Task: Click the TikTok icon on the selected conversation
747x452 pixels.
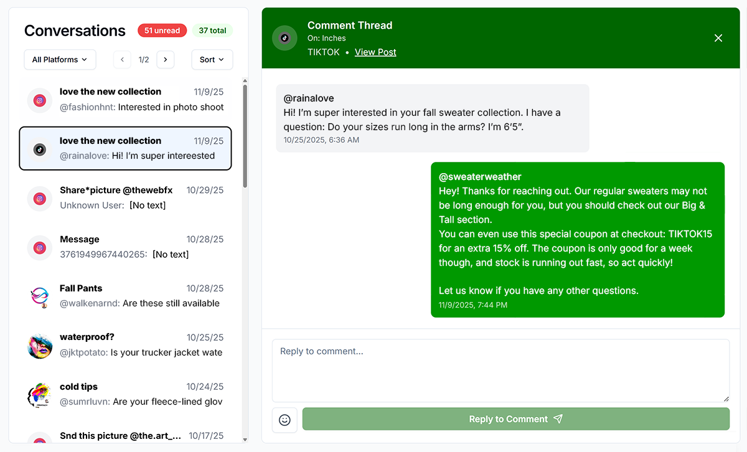Action: [39, 148]
